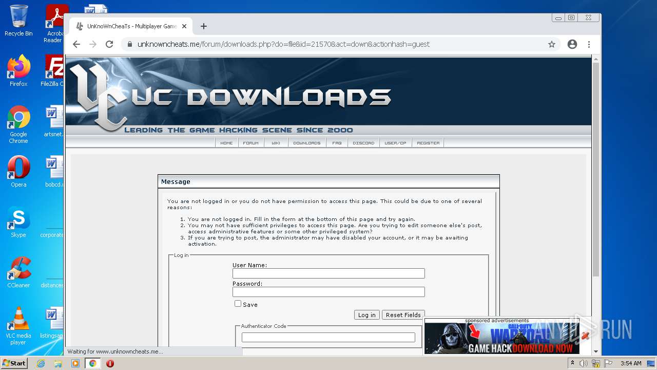Viewport: 657px width, 370px height.
Task: Focus the User Name field
Action: coord(328,273)
